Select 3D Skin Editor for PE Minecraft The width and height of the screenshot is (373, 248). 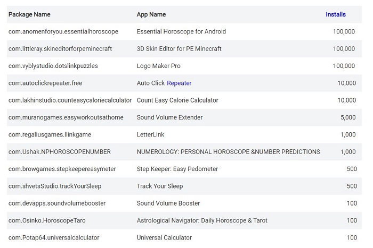[179, 49]
